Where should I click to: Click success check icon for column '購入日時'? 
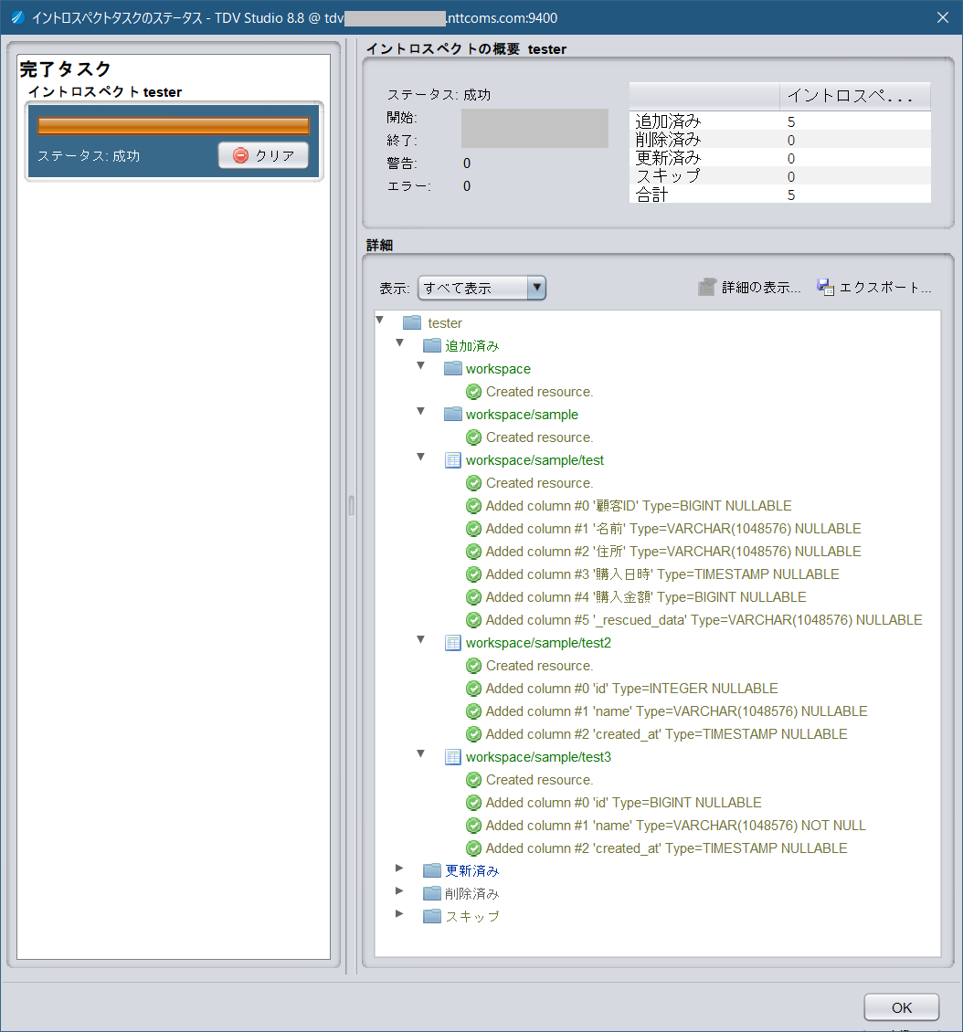pos(473,574)
